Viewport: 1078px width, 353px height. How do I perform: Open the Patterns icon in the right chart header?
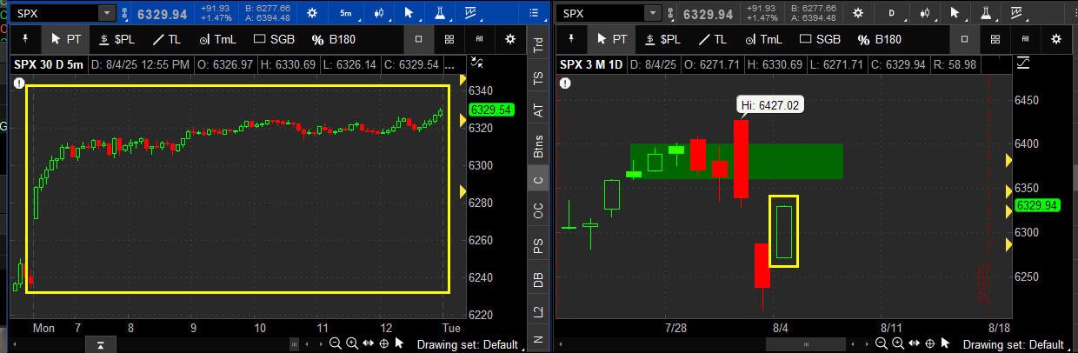point(1017,13)
